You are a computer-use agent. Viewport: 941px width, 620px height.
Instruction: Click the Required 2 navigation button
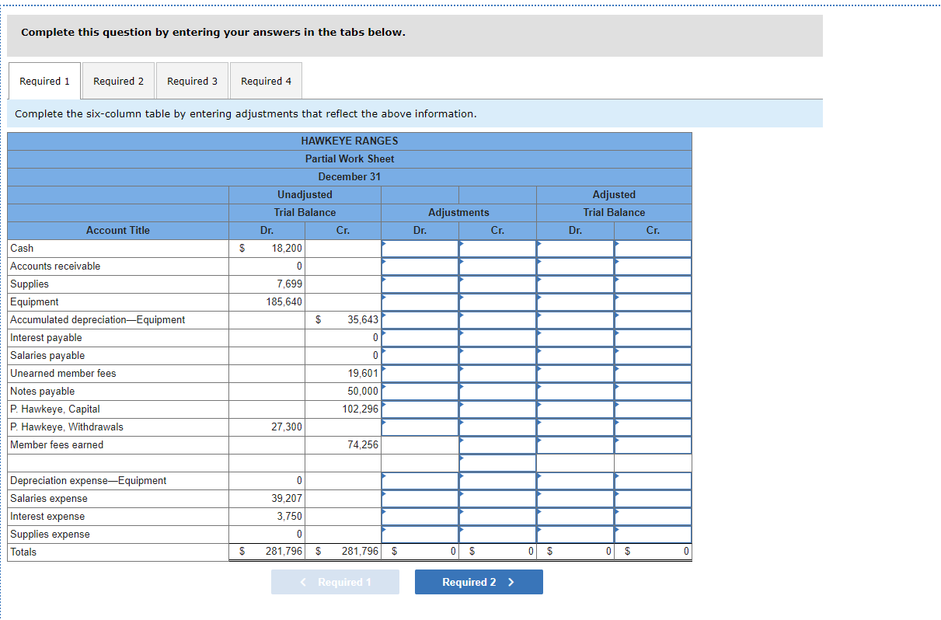click(478, 581)
